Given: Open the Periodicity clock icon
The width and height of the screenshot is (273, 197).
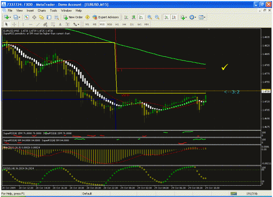Looking at the screenshot, I should pyautogui.click(x=192, y=17).
